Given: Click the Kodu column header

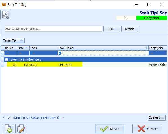Looking at the screenshot, I should click(44, 48).
